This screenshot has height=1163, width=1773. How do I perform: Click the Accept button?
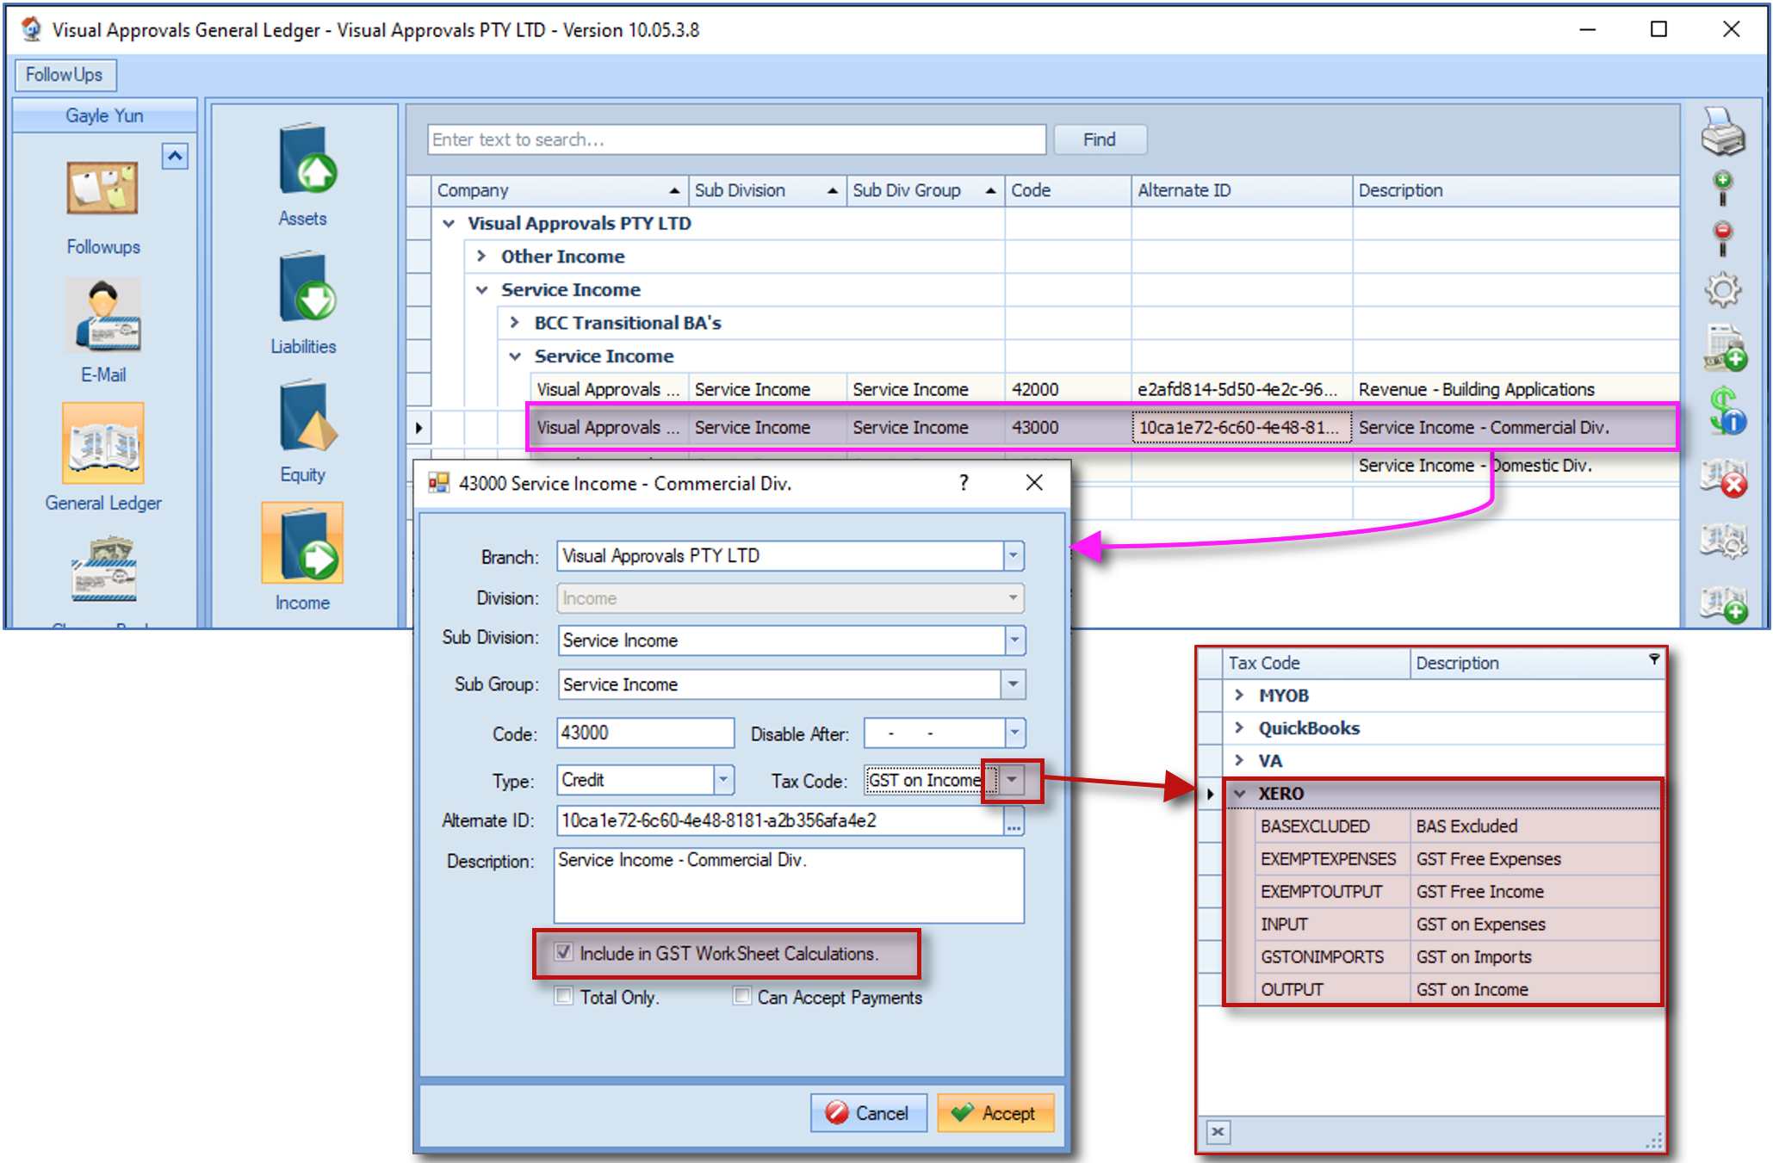click(995, 1113)
